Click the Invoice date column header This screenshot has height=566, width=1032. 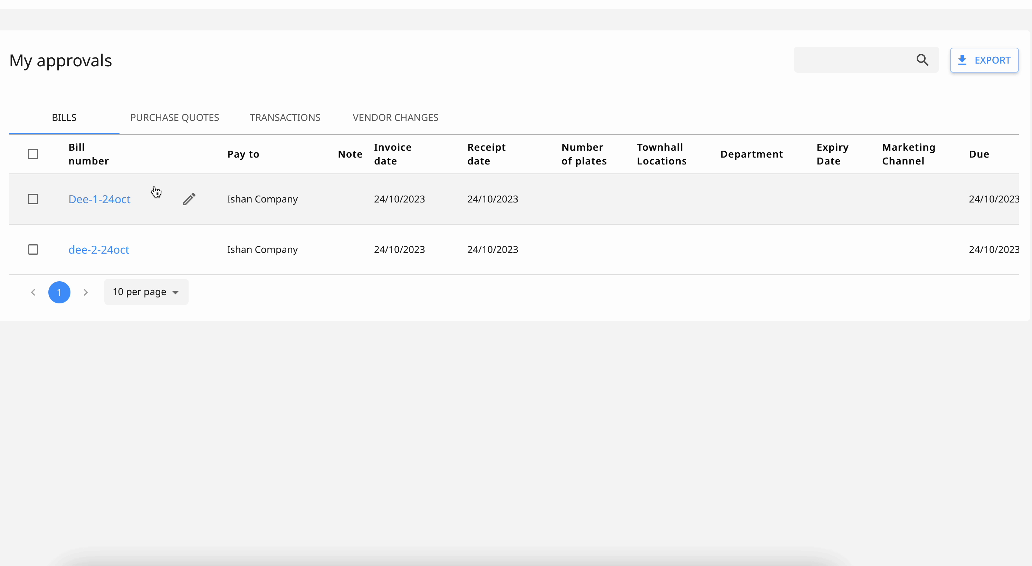pos(393,154)
